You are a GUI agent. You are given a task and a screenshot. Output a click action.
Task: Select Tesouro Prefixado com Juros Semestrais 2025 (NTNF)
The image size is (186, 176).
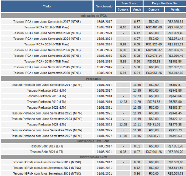point(47,130)
